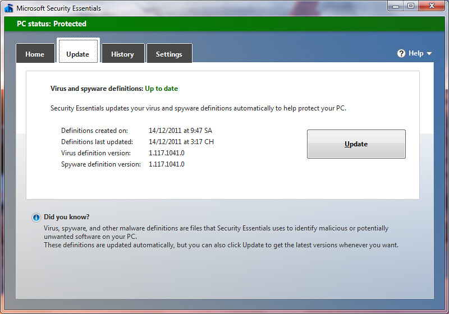Image resolution: width=449 pixels, height=314 pixels.
Task: Select the Update tab
Action: [78, 52]
